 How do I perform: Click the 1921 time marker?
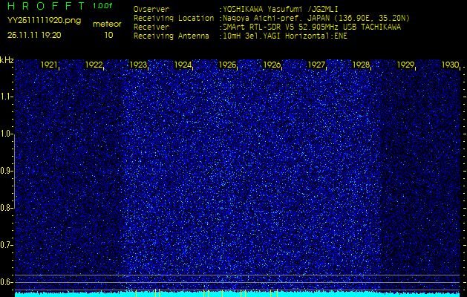(x=49, y=65)
